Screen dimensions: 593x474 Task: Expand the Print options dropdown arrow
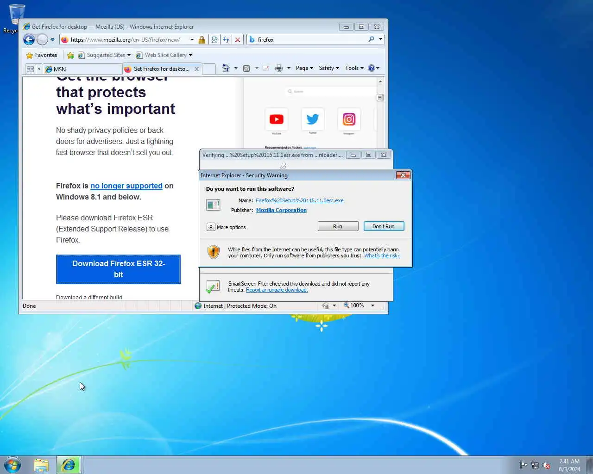[289, 68]
